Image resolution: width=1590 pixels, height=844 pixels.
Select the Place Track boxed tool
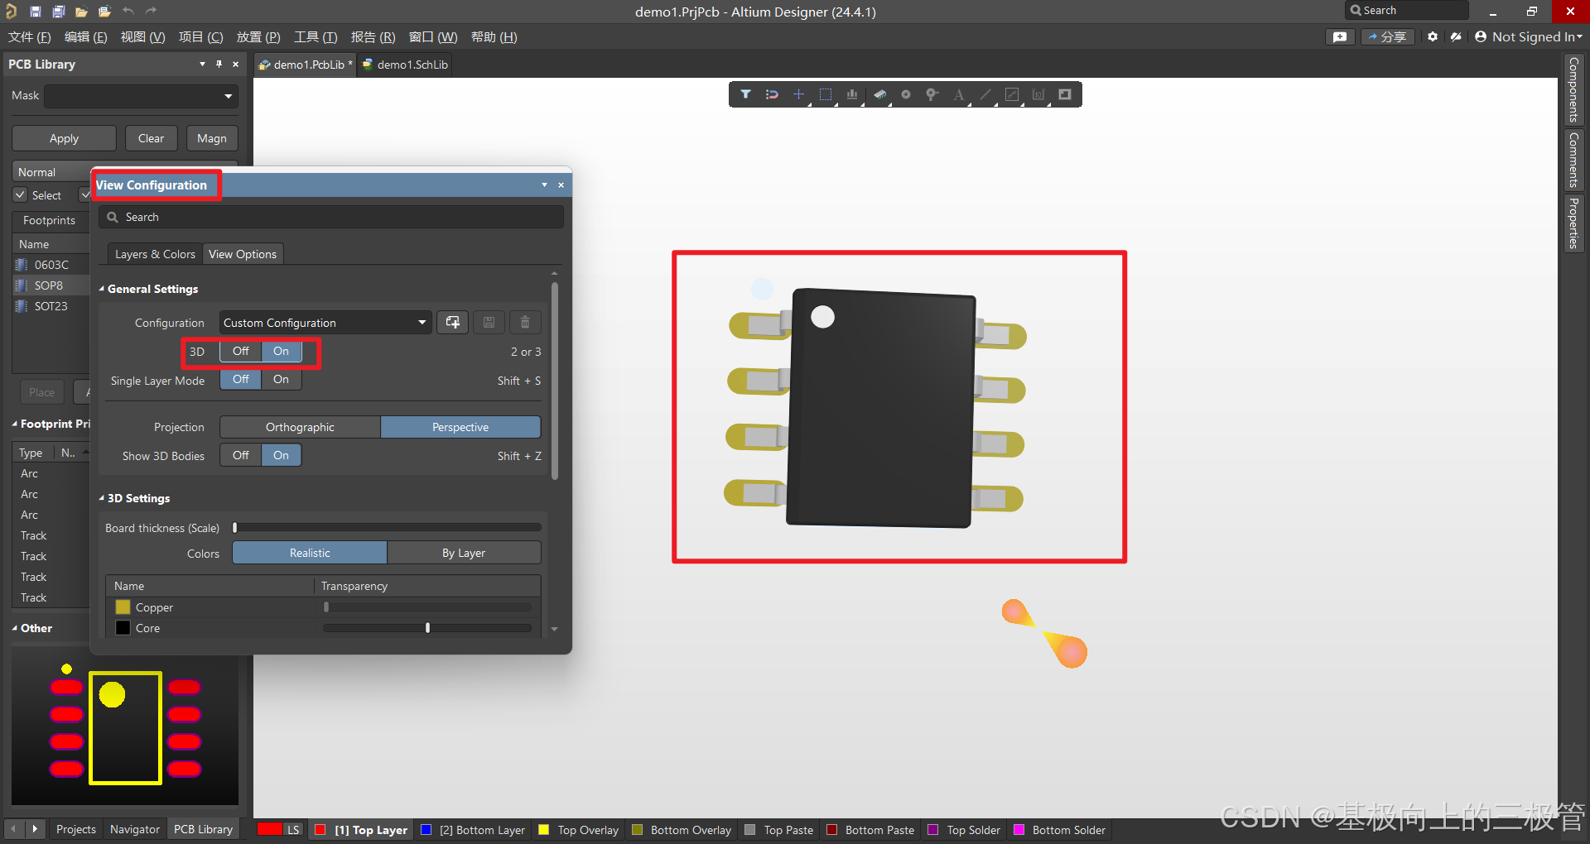pyautogui.click(x=1012, y=94)
